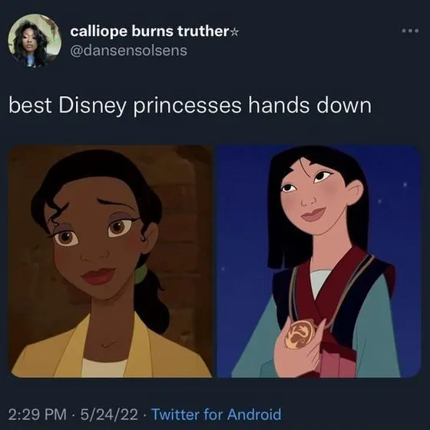Click the word Disney in the tweet
Image resolution: width=430 pixels, height=430 pixels.
(92, 107)
